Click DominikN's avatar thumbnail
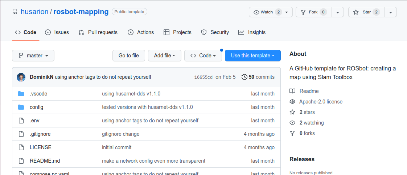The height and width of the screenshot is (175, 407). pos(21,77)
